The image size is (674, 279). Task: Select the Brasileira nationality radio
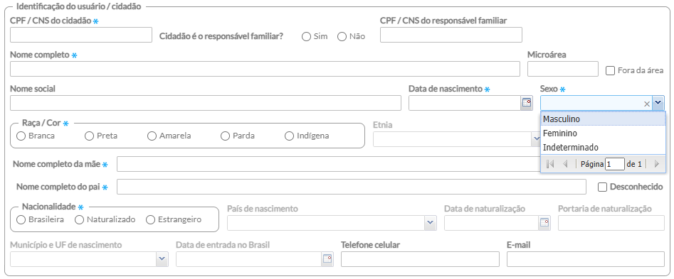(21, 220)
